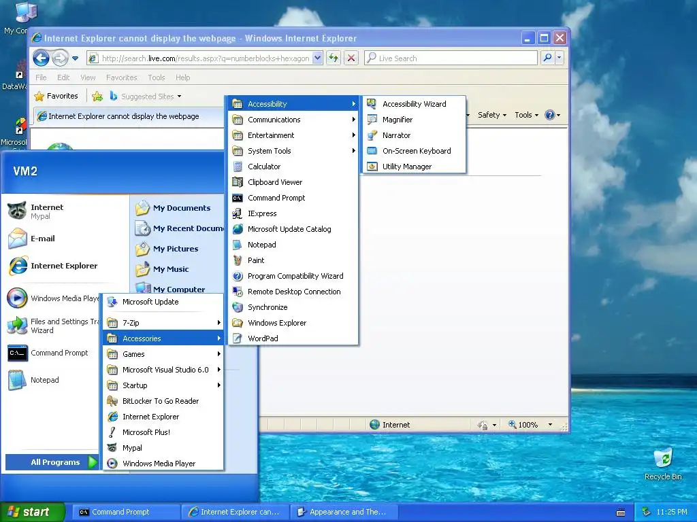Launch Calculator from Accessories
Viewport: 697px width, 522px height.
(x=293, y=167)
